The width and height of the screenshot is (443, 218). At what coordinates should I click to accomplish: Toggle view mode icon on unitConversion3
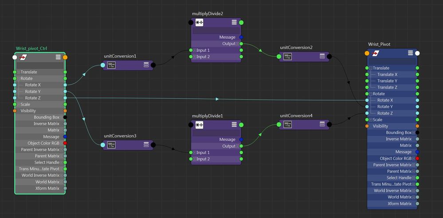(146, 145)
